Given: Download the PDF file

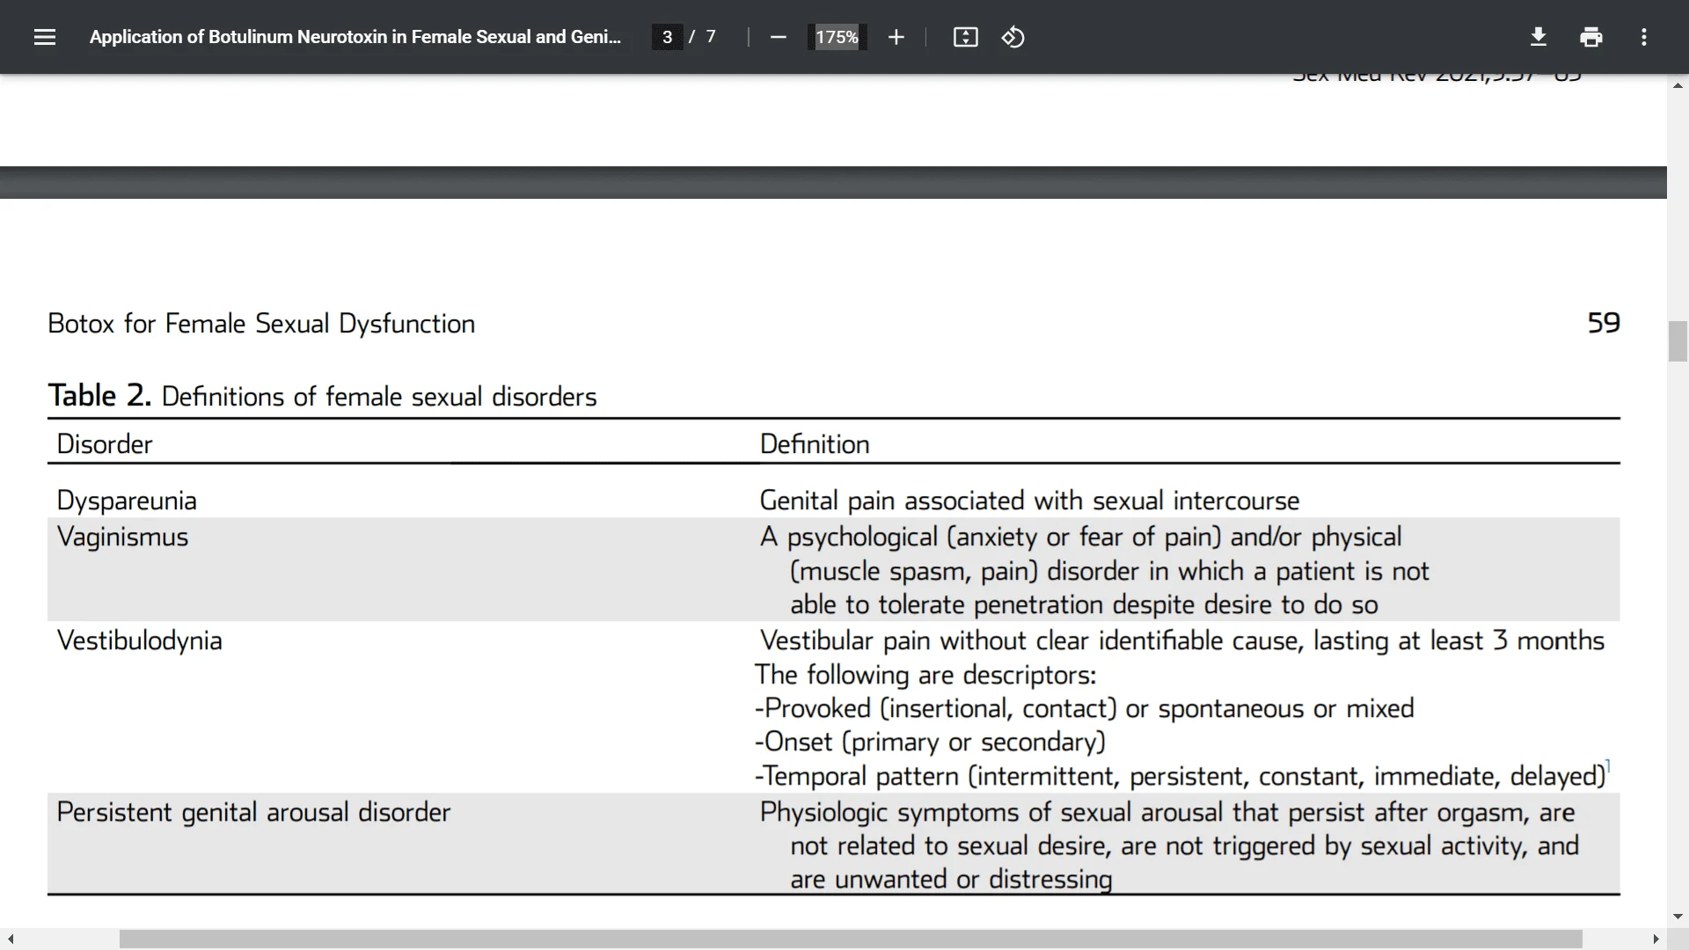Looking at the screenshot, I should pos(1538,37).
